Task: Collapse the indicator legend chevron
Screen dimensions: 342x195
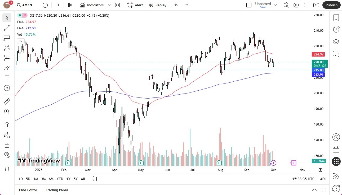Action: (x=21, y=41)
